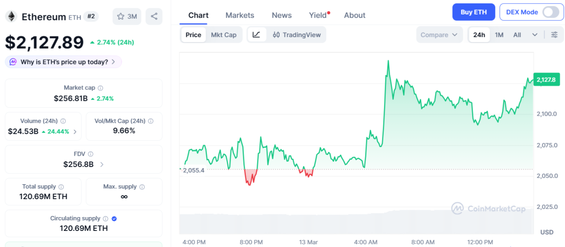Switch to the Markets tab
This screenshot has height=247, width=565.
click(x=240, y=15)
